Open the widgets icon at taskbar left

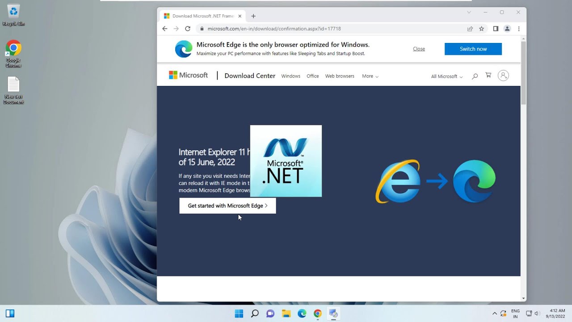pos(10,314)
